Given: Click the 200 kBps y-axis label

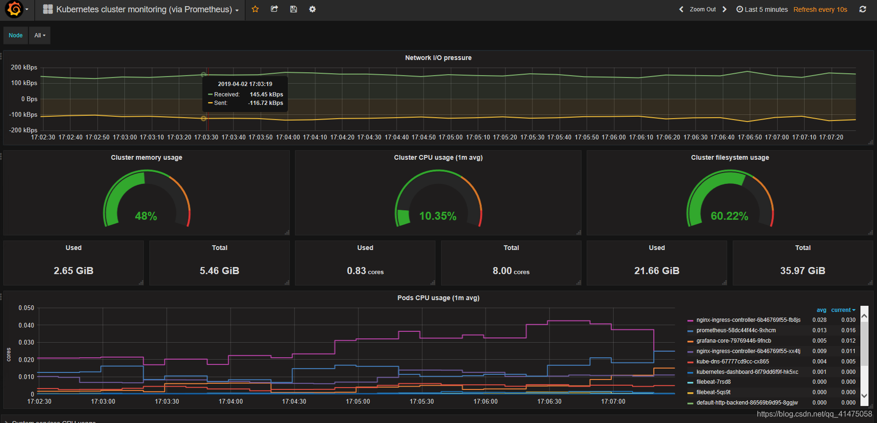Looking at the screenshot, I should (24, 67).
